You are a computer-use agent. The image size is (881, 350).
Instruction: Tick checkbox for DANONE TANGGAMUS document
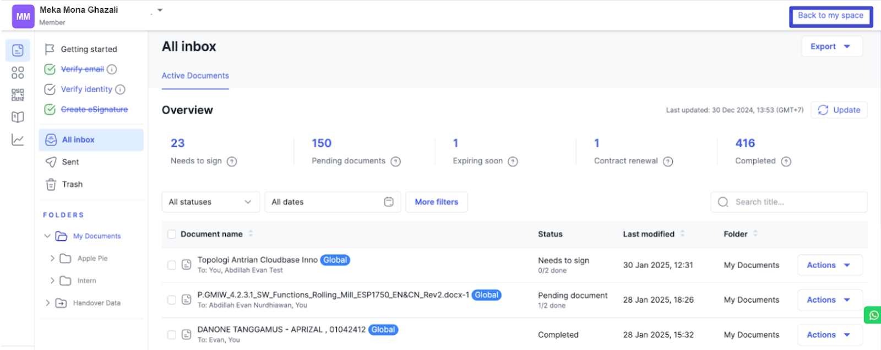tap(172, 335)
